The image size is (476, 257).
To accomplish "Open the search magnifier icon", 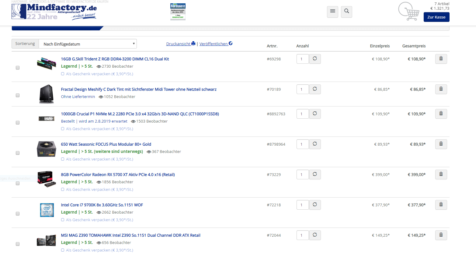I will pyautogui.click(x=346, y=12).
